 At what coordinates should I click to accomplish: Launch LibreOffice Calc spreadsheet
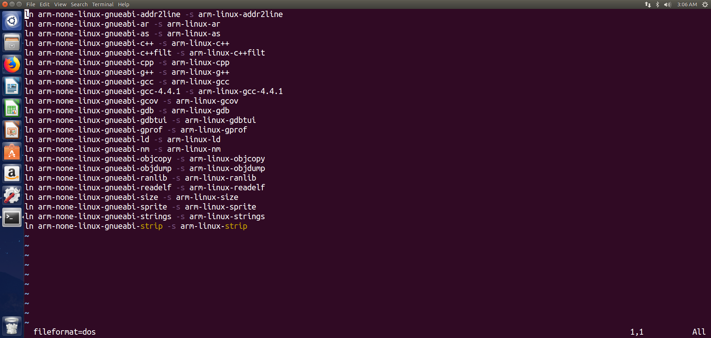(12, 108)
